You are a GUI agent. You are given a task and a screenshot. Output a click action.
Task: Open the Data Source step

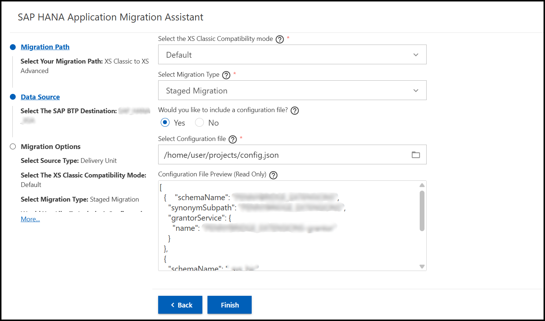pos(40,97)
